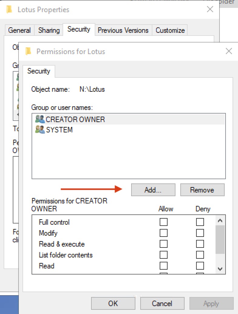Click the left scroll arrow under the group list

[18, 114]
